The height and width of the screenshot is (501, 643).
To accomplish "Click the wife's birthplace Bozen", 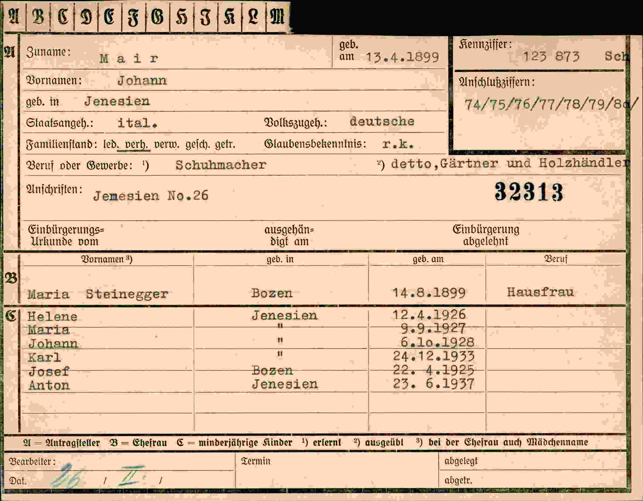I will coord(272,293).
